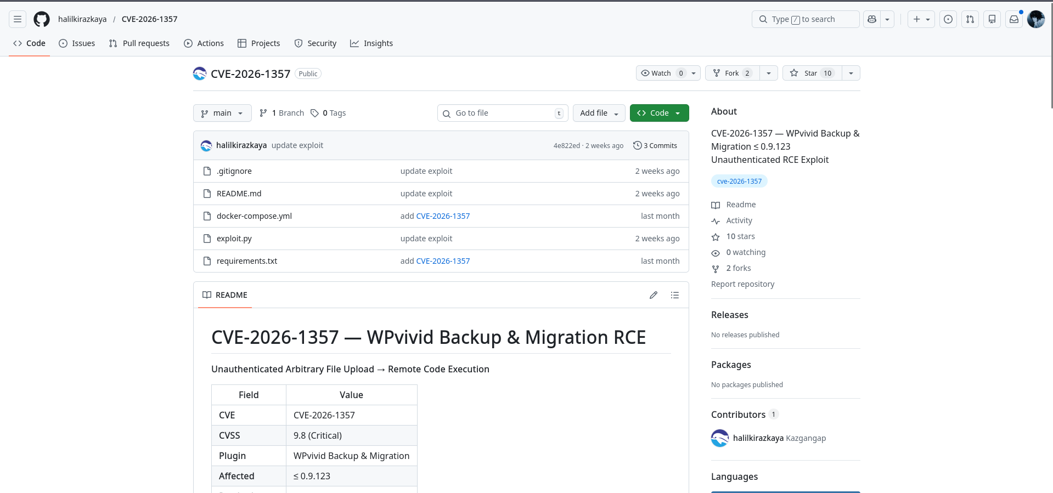This screenshot has width=1053, height=493.
Task: Open the docker-compose.yml file
Action: [x=254, y=216]
